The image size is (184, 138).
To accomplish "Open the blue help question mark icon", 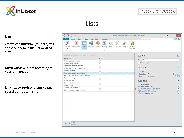I will [179, 39].
